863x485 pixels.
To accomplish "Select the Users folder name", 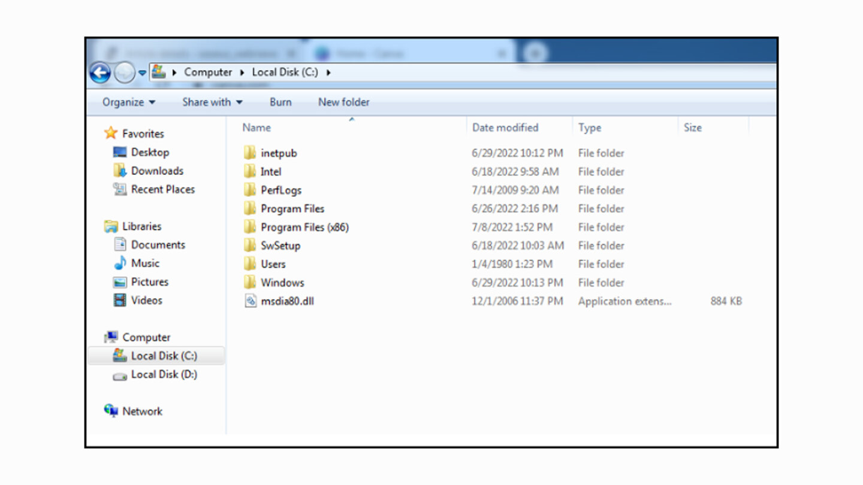I will click(273, 264).
